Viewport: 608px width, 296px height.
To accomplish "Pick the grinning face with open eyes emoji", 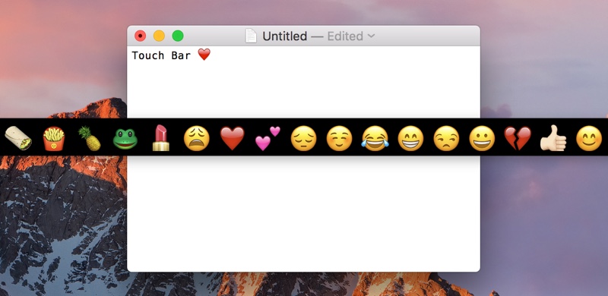I will pyautogui.click(x=482, y=138).
